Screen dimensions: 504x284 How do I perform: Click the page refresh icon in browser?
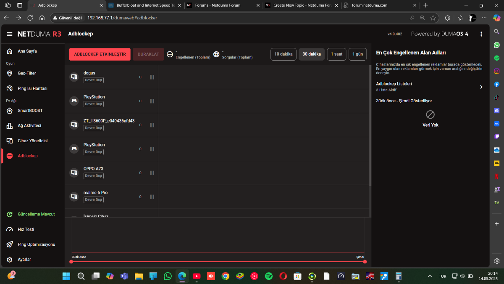[x=30, y=18]
